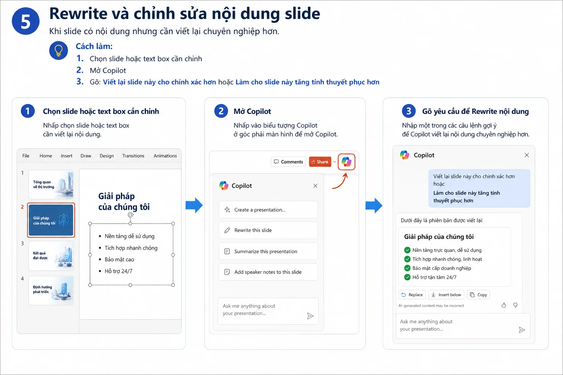Click the user prompt bubble Viết lại slide này

(479, 188)
